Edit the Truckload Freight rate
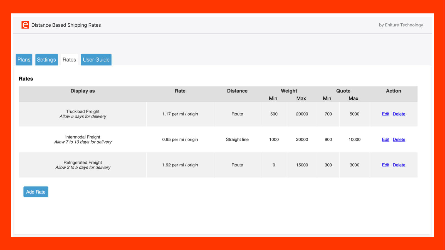The height and width of the screenshot is (250, 445). tap(385, 114)
